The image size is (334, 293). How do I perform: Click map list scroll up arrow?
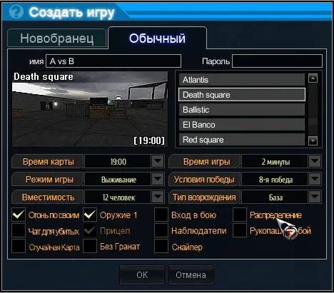click(x=313, y=78)
